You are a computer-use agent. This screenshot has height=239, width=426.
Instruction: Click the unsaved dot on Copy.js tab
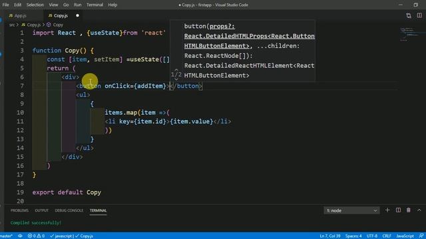coord(77,16)
